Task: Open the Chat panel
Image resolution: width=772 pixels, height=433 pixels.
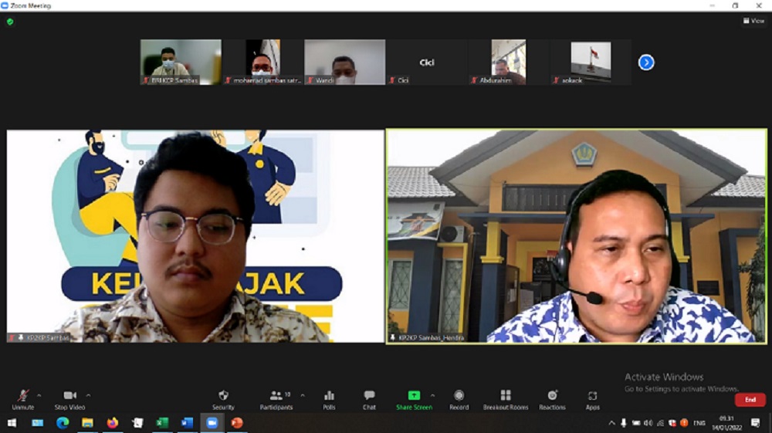Action: point(369,399)
